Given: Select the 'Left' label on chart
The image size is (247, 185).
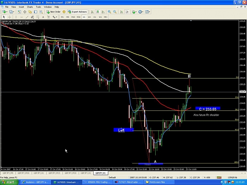Looking at the screenshot, I should click(x=121, y=130).
